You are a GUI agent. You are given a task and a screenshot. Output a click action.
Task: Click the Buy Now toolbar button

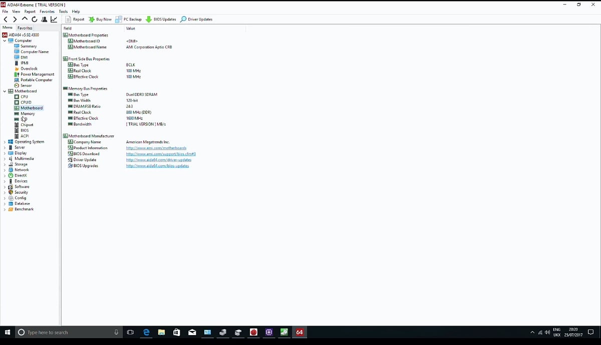100,19
